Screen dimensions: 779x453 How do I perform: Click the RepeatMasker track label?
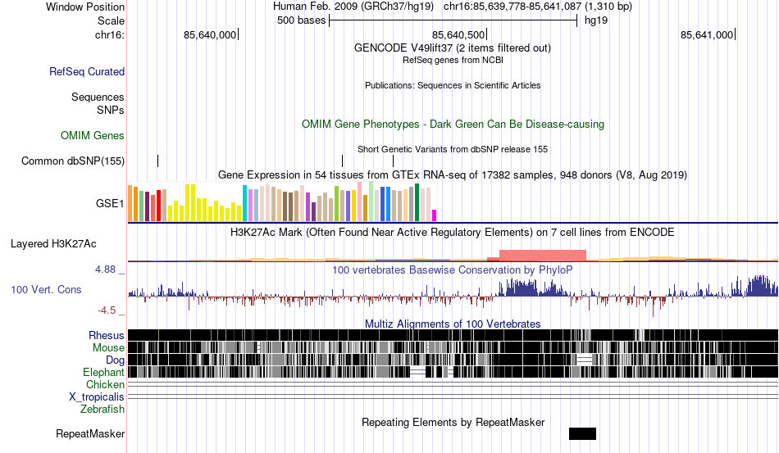click(90, 433)
